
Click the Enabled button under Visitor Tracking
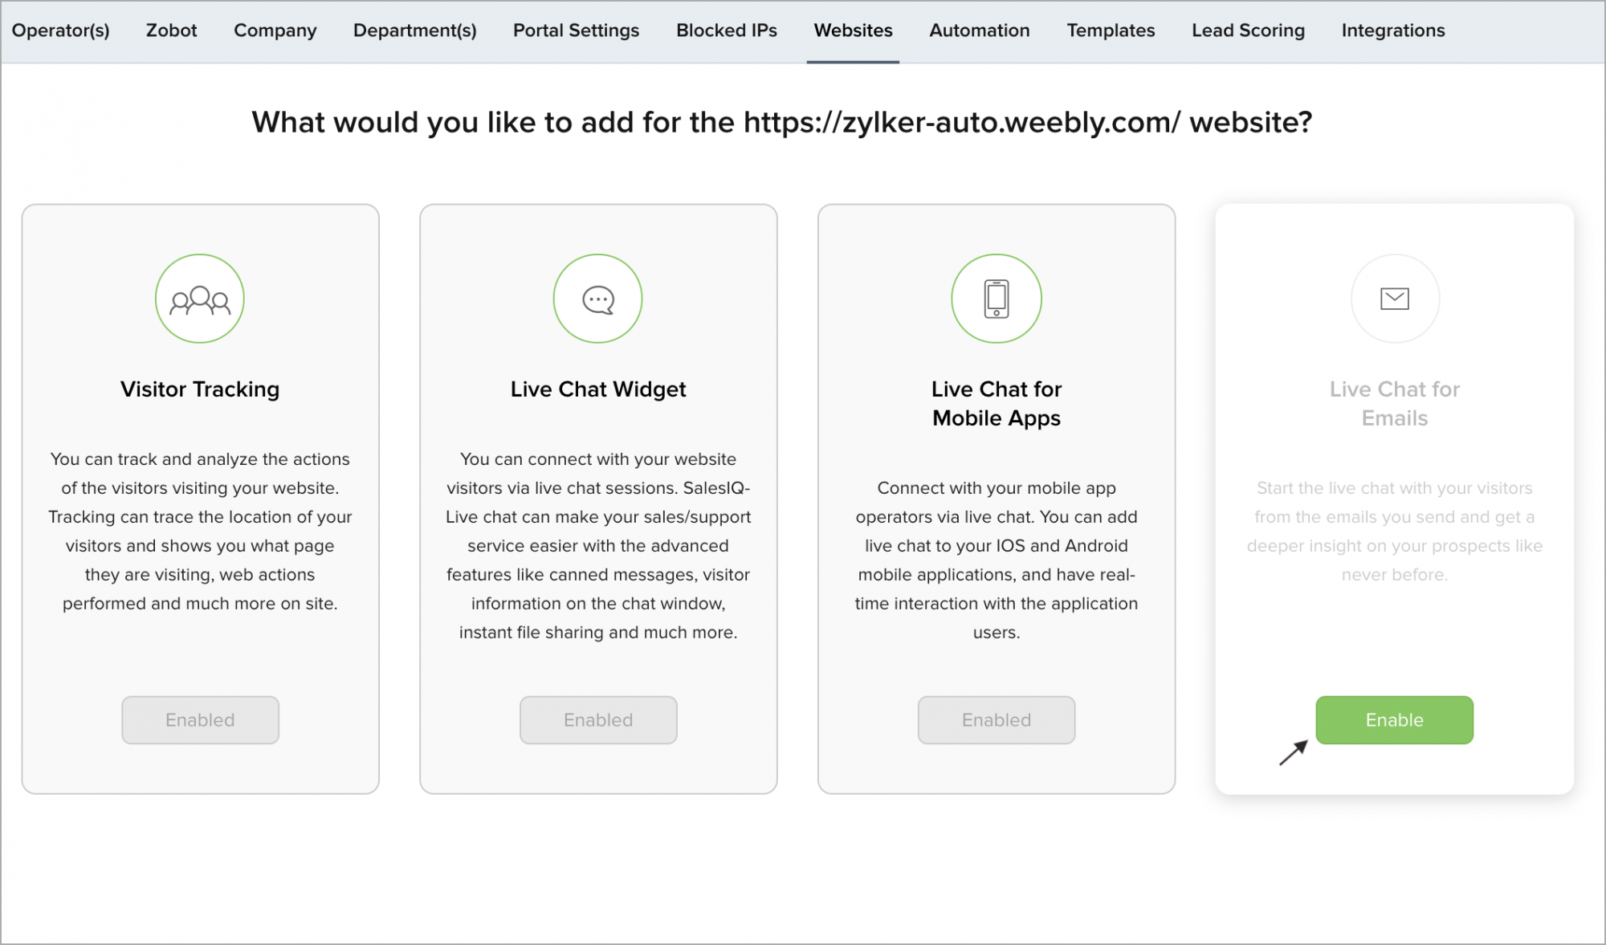tap(200, 720)
